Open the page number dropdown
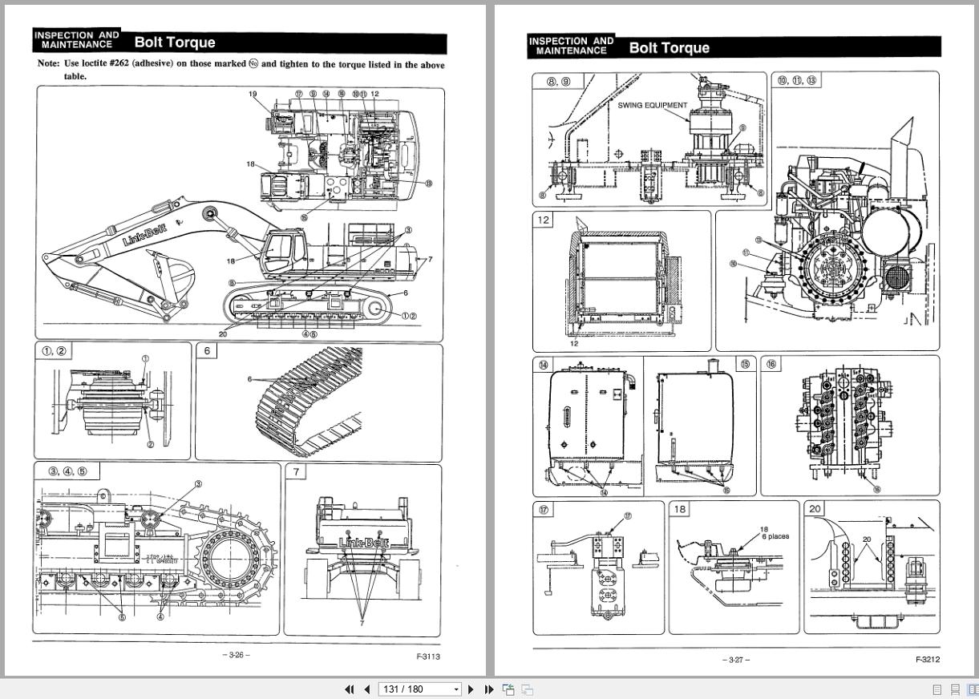Image resolution: width=979 pixels, height=699 pixels. tap(456, 689)
